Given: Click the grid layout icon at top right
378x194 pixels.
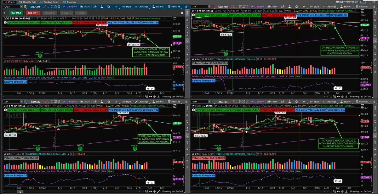Looking at the screenshot, I should coord(363,2).
